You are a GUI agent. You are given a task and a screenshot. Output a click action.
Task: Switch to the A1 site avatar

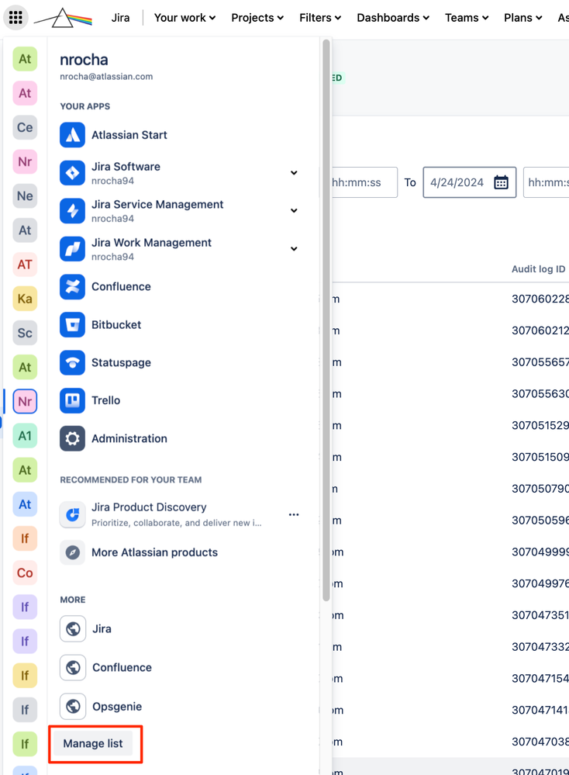[x=25, y=436]
